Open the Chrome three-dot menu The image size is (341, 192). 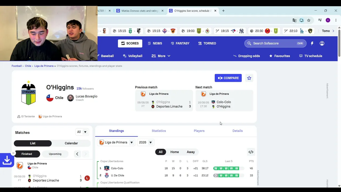tap(336, 20)
